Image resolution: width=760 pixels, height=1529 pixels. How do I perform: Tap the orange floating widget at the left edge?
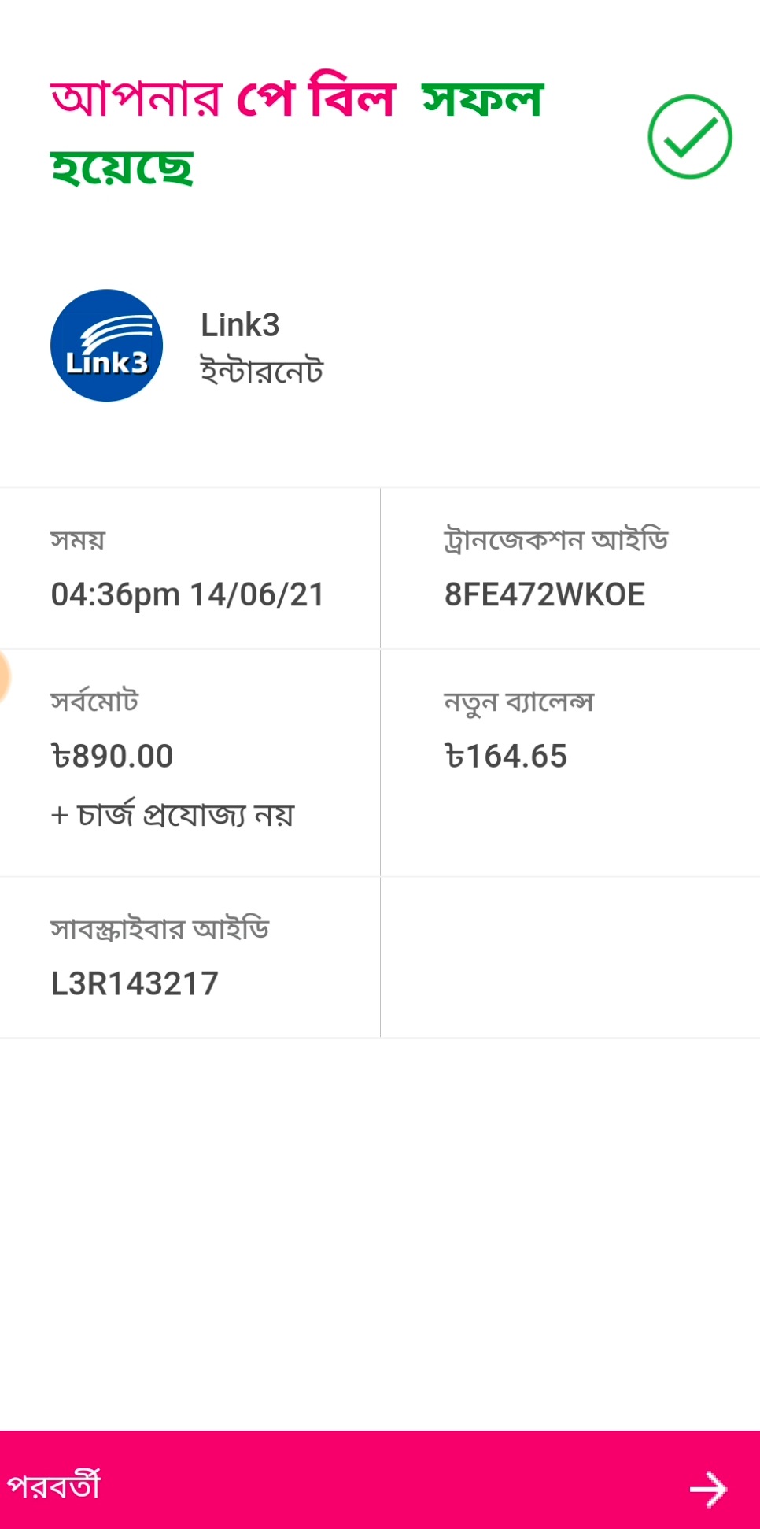click(x=6, y=679)
